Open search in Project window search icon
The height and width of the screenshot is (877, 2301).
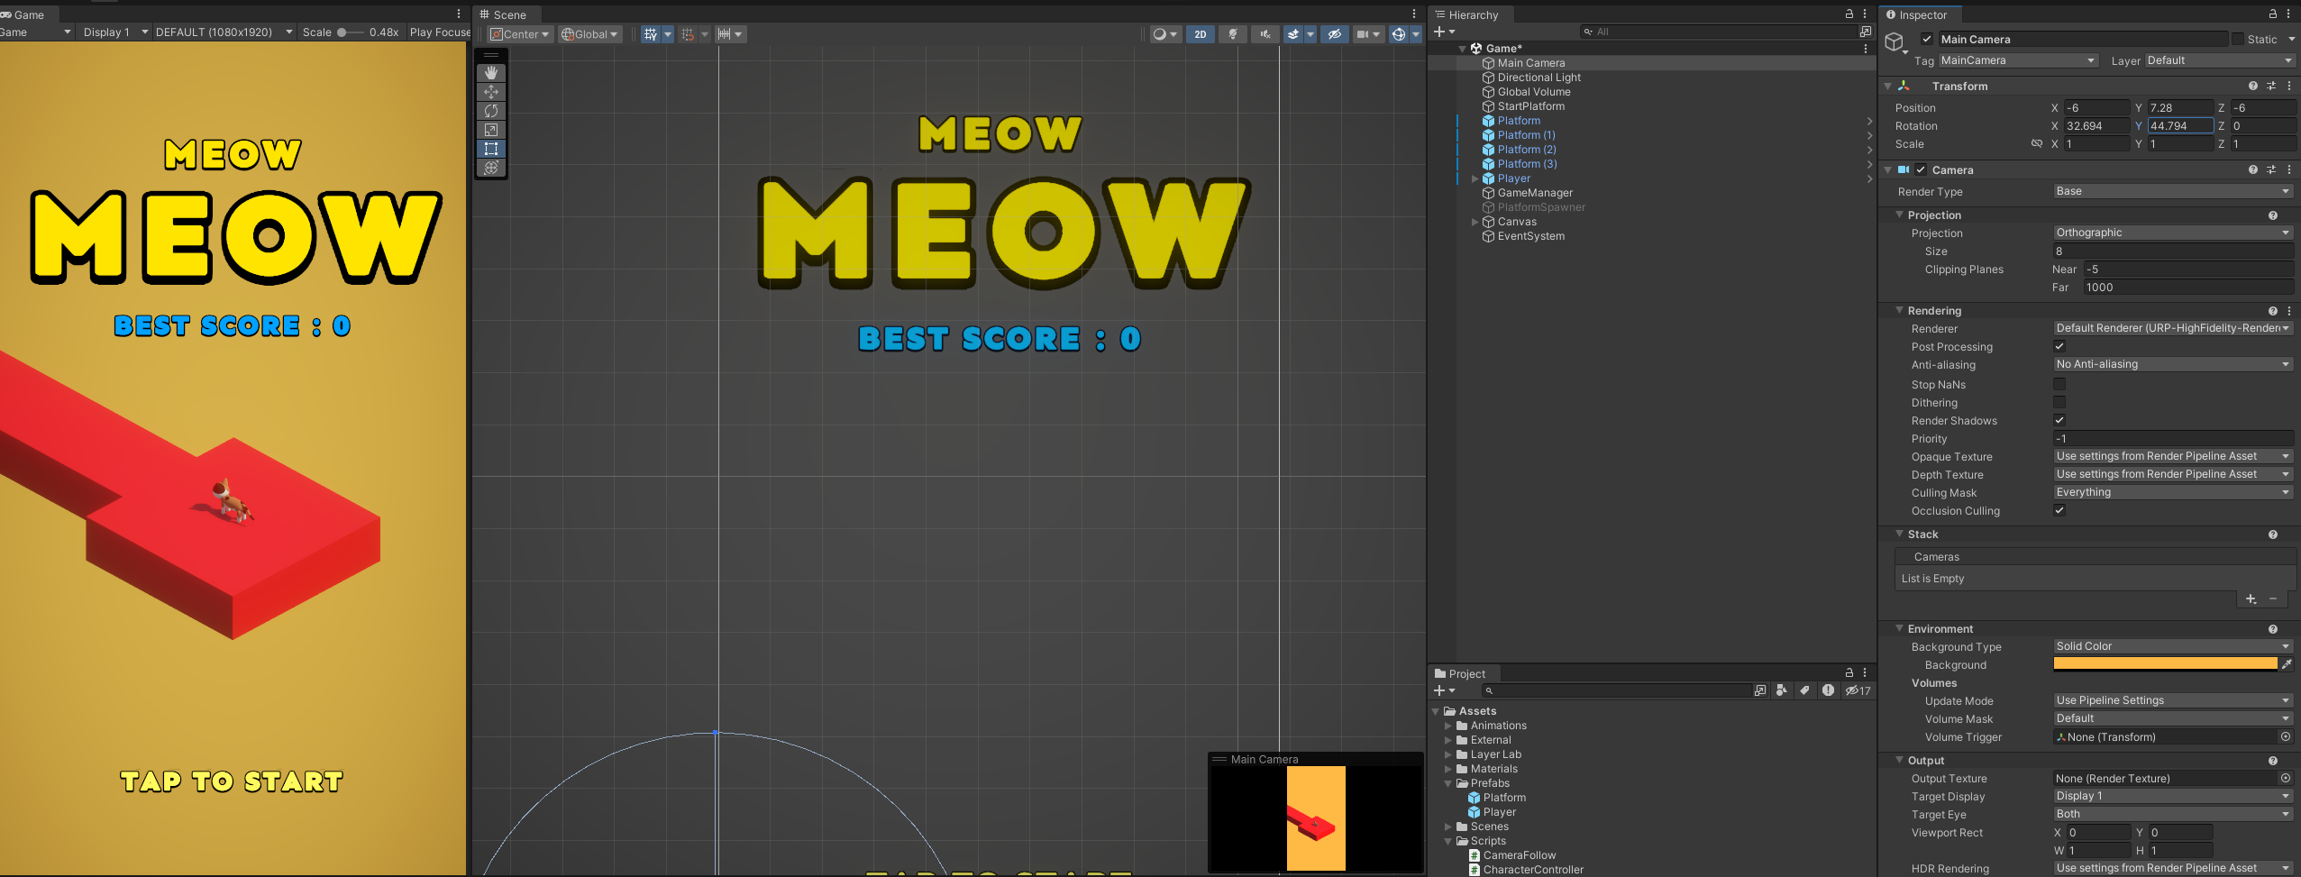(x=1760, y=690)
